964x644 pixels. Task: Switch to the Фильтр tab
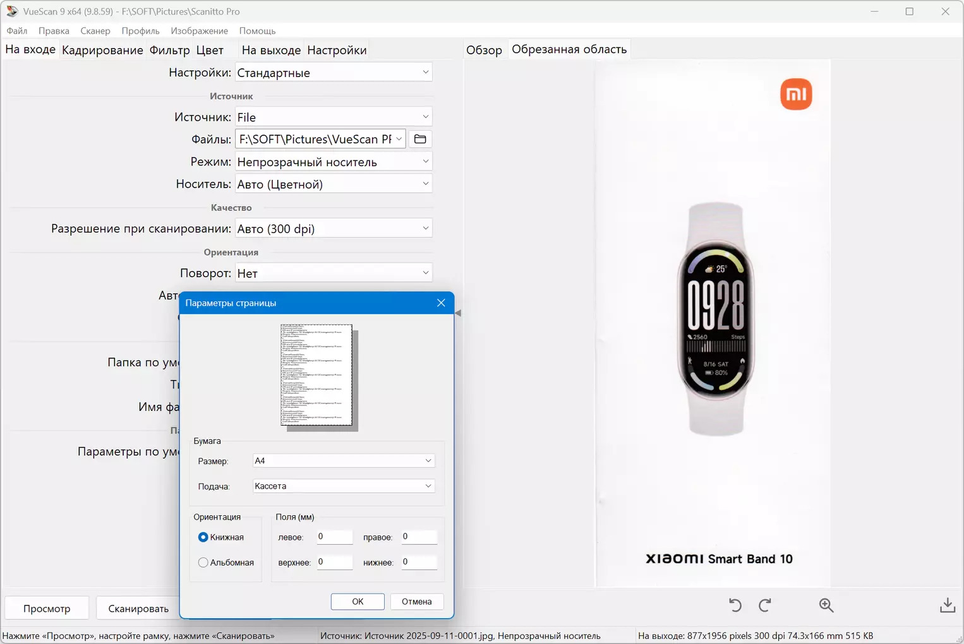[169, 50]
